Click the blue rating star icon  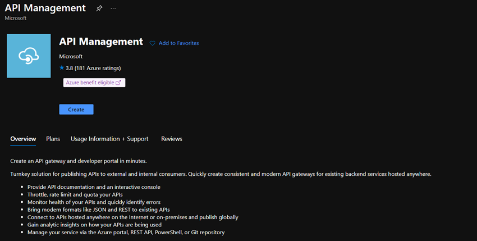coord(62,67)
